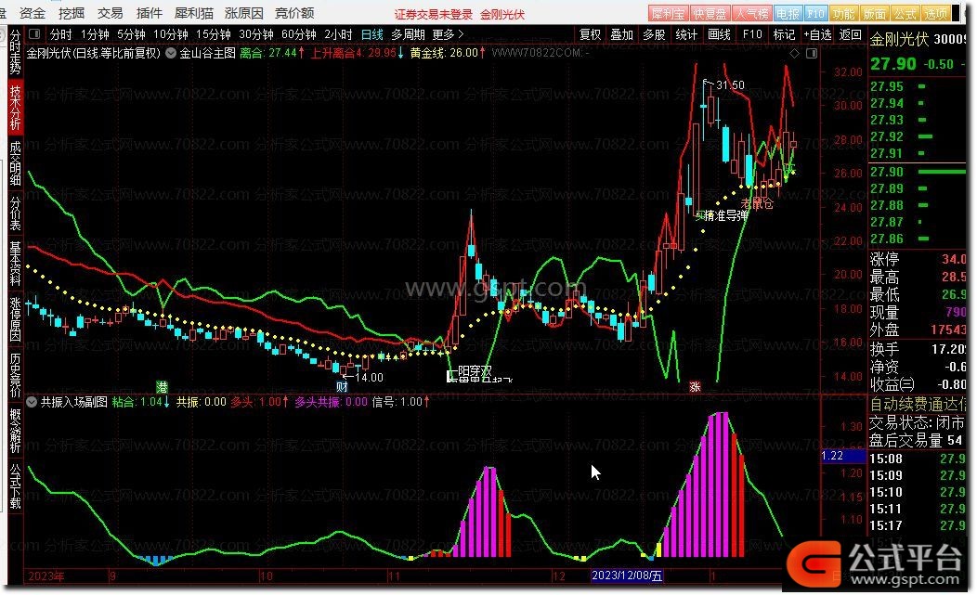Click the 选项 button
Screen dimensions: 977x595
(x=936, y=13)
